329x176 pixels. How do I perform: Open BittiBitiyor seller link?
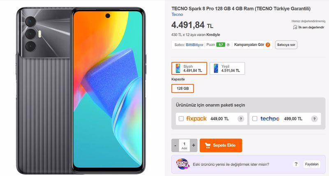point(195,45)
